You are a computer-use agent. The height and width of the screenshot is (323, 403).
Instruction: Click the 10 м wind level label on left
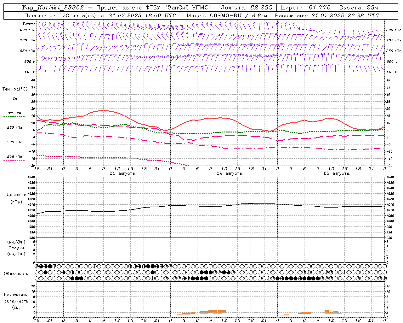[x=30, y=72]
